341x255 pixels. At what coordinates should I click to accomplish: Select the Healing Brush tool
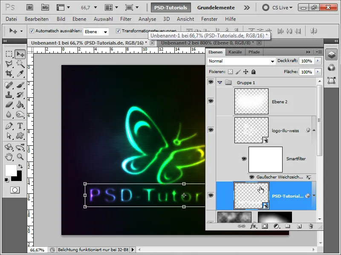coord(9,85)
